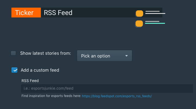Viewport: 196px width, 109px height.
Task: Click the dropdown arrow next to Pick an option
Action: tap(126, 56)
